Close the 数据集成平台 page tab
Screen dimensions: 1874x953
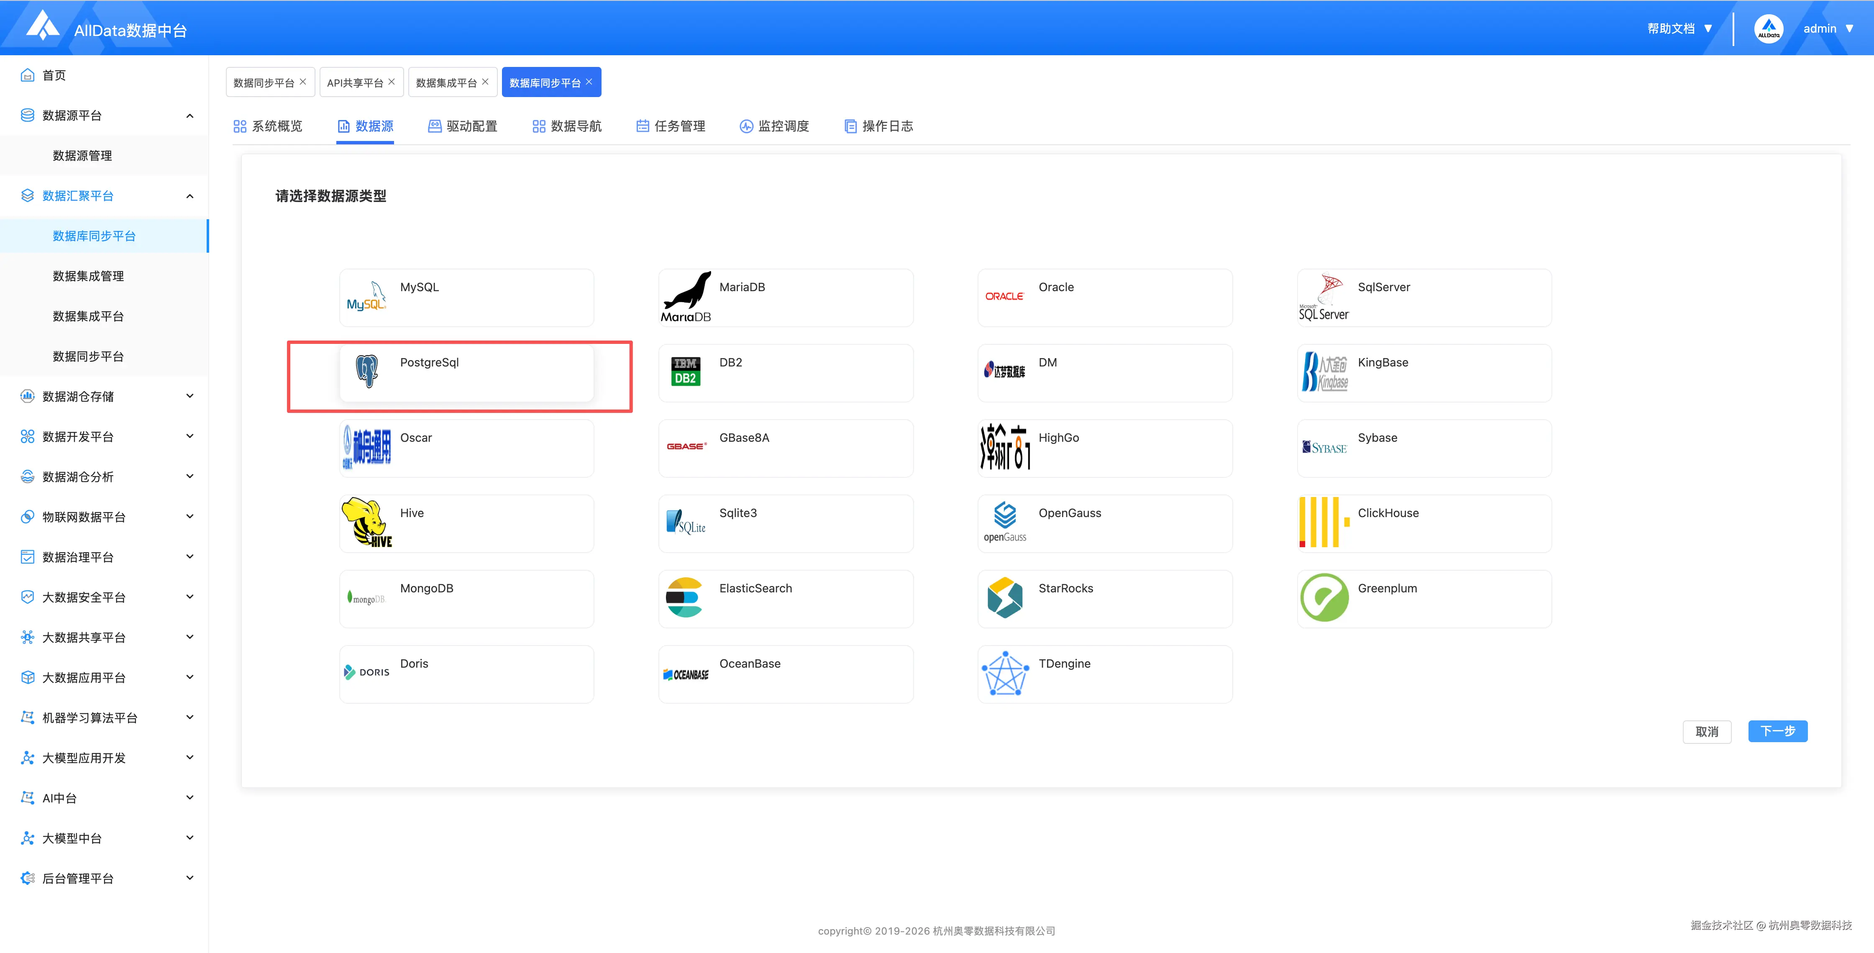tap(485, 82)
